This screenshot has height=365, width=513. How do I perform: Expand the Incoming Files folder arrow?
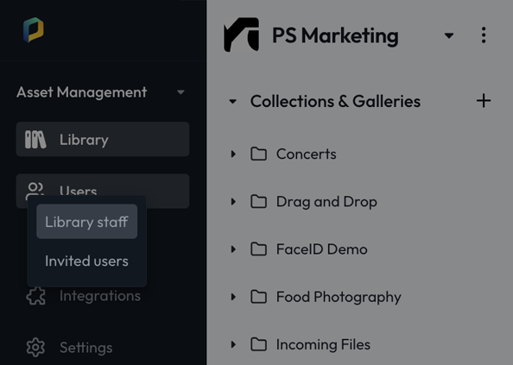(x=233, y=344)
